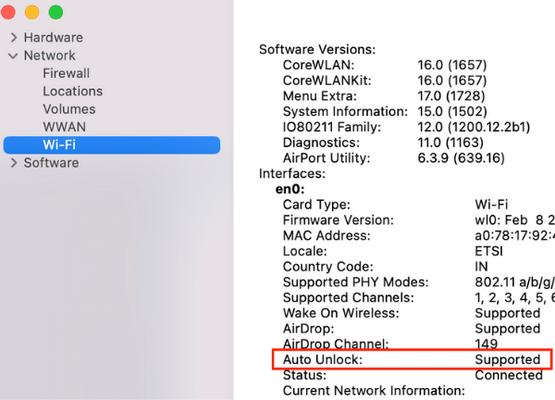555x400 pixels.
Task: Open Locations under Network
Action: [72, 92]
